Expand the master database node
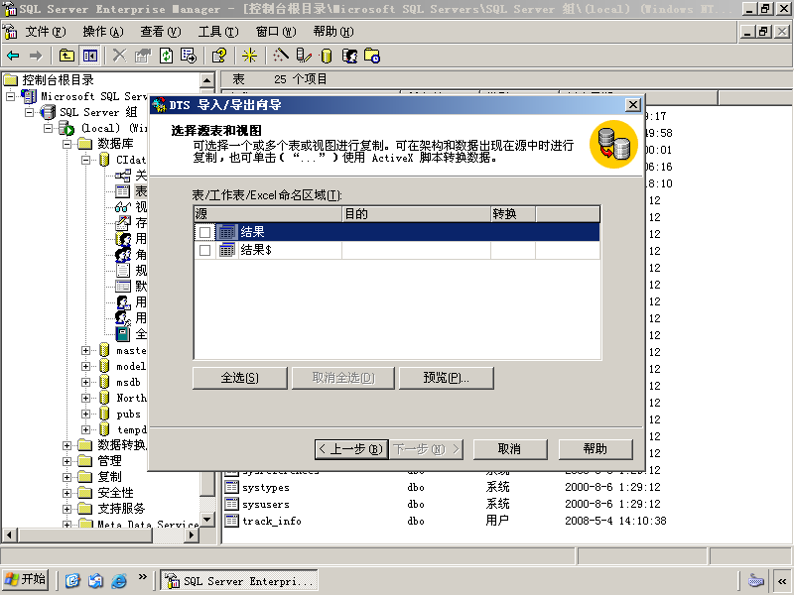Image resolution: width=794 pixels, height=595 pixels. 85,350
